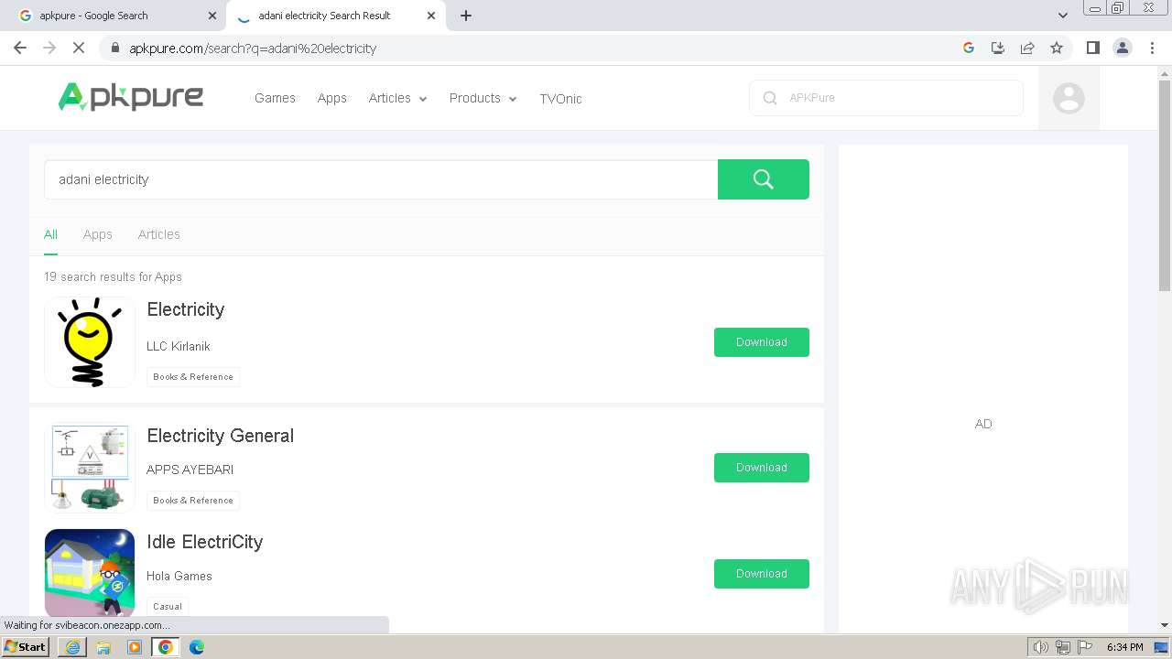Click the network tray icon
Viewport: 1172px width, 659px height.
click(1062, 647)
